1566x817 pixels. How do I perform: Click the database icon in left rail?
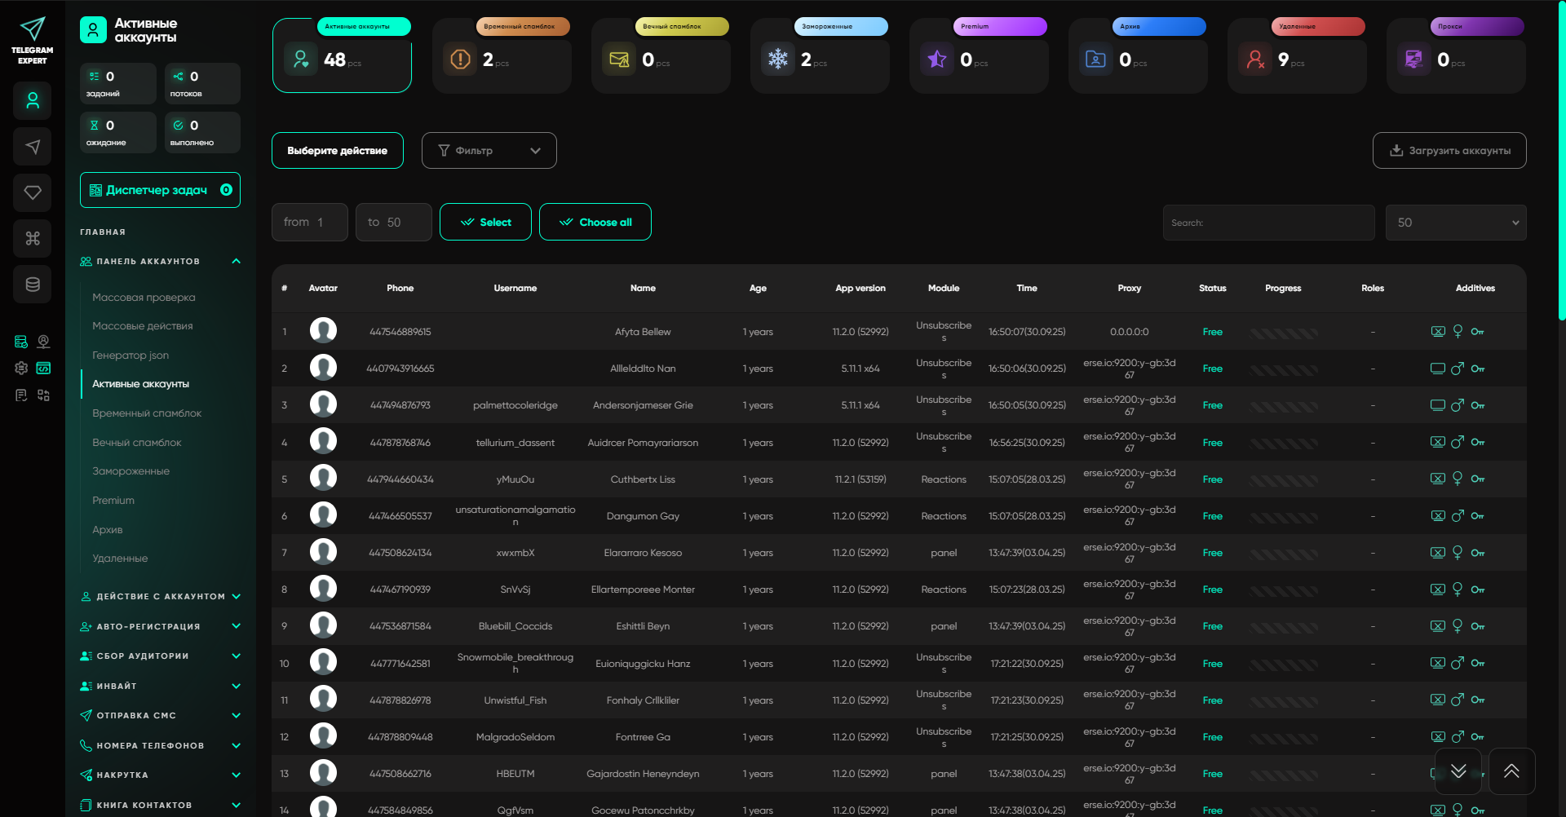[33, 285]
